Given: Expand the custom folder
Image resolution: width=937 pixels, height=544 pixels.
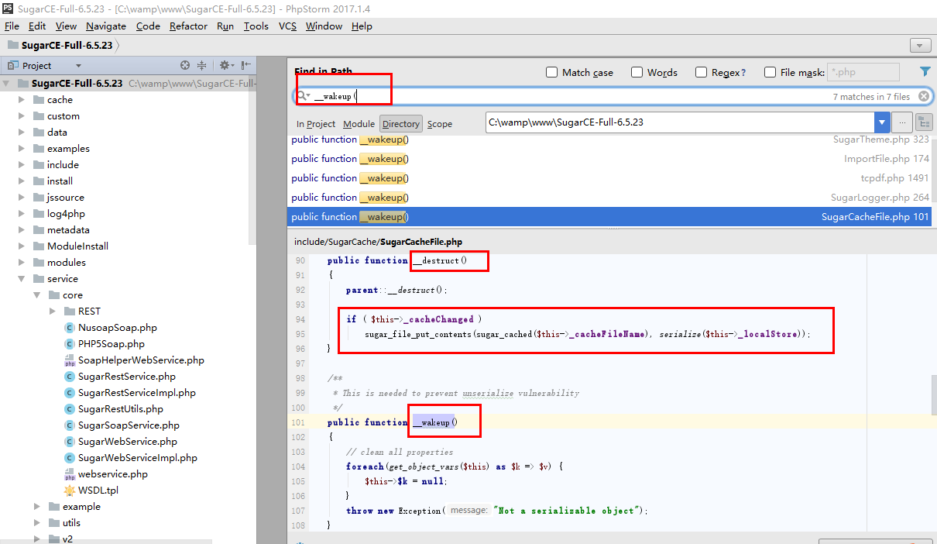Looking at the screenshot, I should (x=22, y=116).
